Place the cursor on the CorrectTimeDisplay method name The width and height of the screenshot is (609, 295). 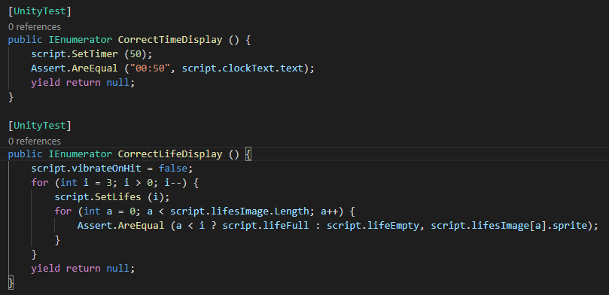tap(170, 40)
